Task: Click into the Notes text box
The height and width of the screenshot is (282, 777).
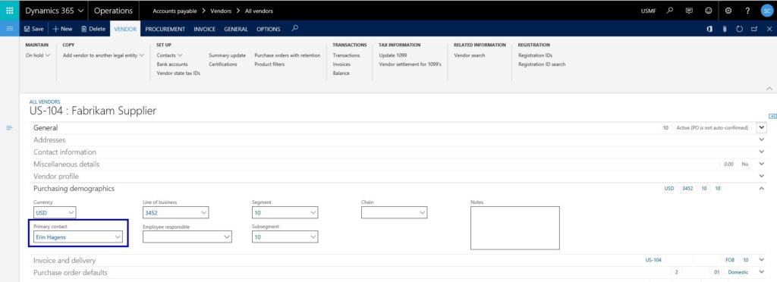Action: [x=515, y=228]
